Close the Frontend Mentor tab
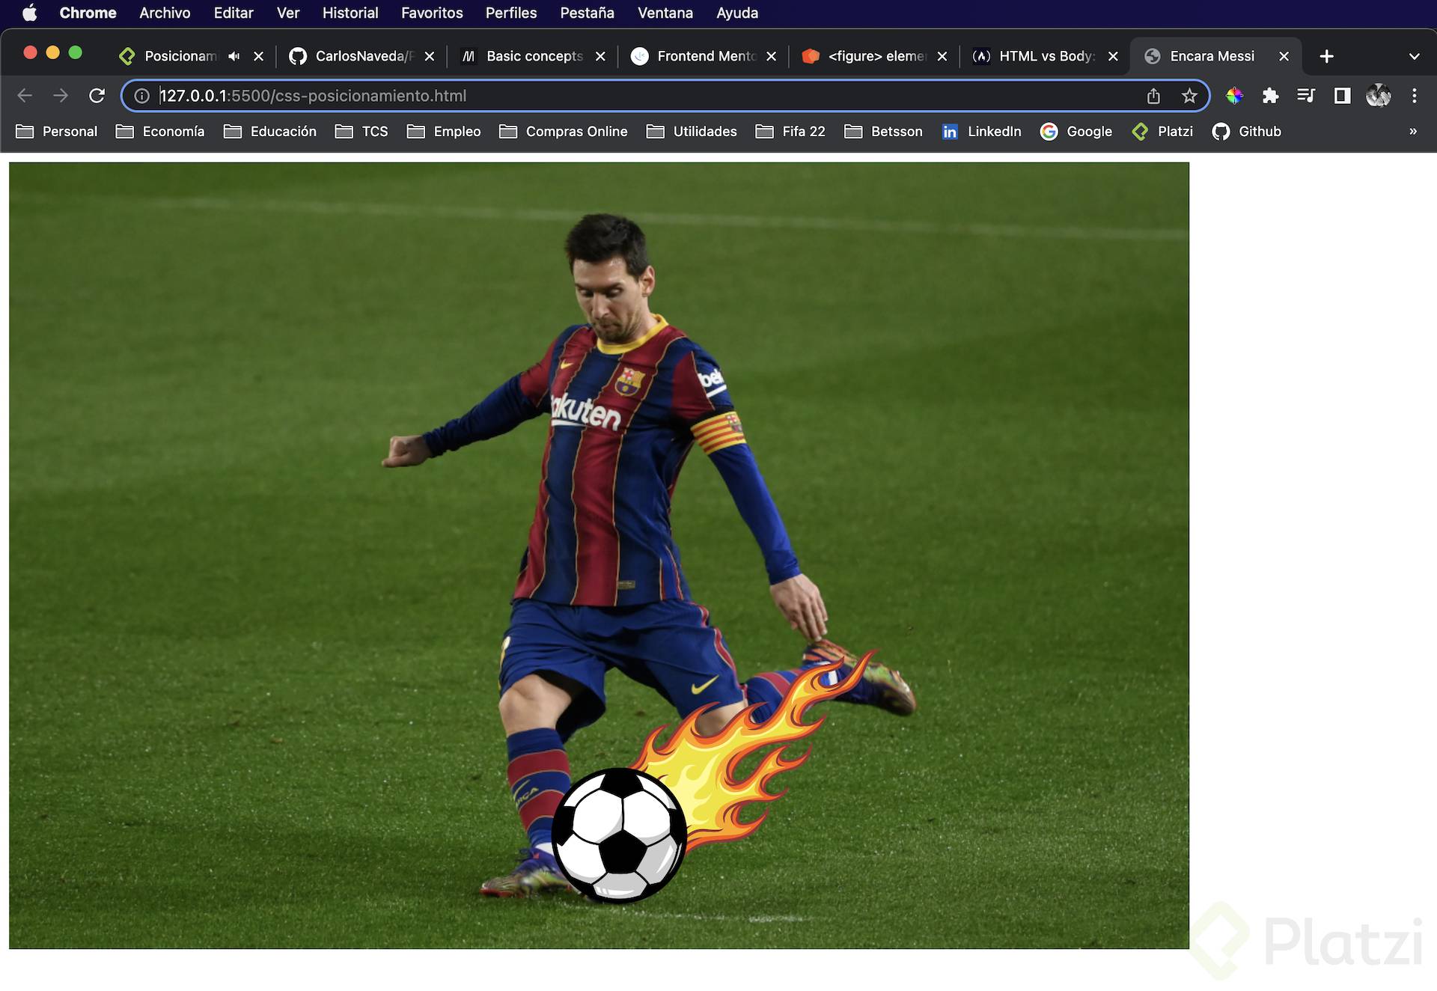The image size is (1437, 991). pos(771,56)
